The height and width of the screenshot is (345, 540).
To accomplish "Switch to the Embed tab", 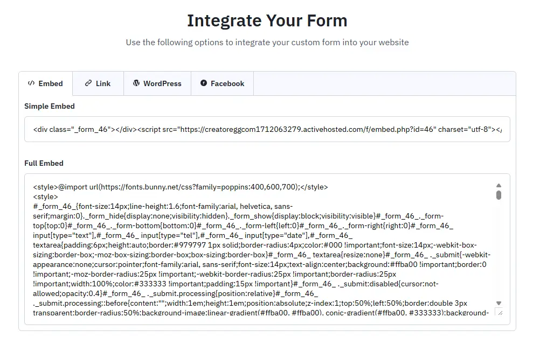I will point(46,83).
